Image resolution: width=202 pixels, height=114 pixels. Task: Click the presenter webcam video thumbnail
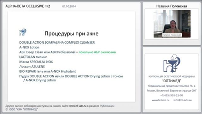coord(172,24)
